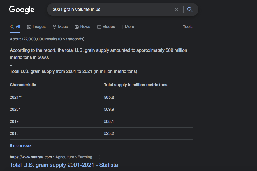Screen dimensions: 257x171
Task: Click the Videos play icon
Action: (99, 27)
